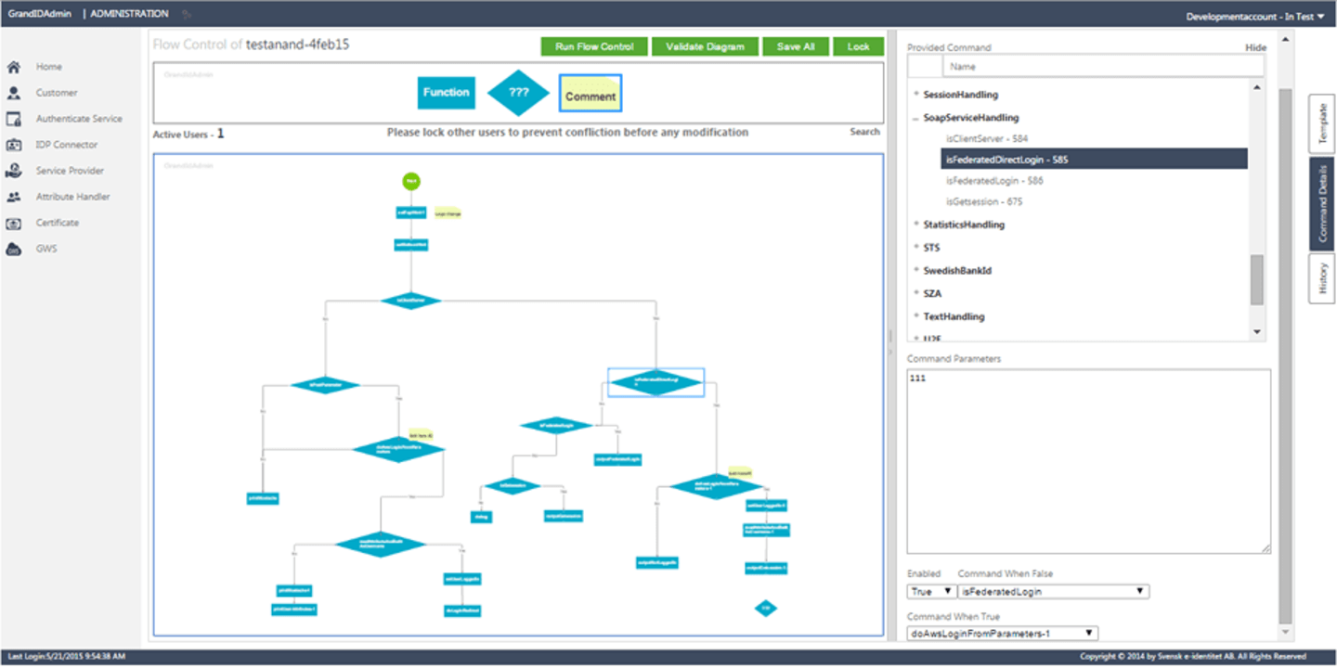Click the Validate Diagram button
1337x668 pixels.
pyautogui.click(x=705, y=46)
